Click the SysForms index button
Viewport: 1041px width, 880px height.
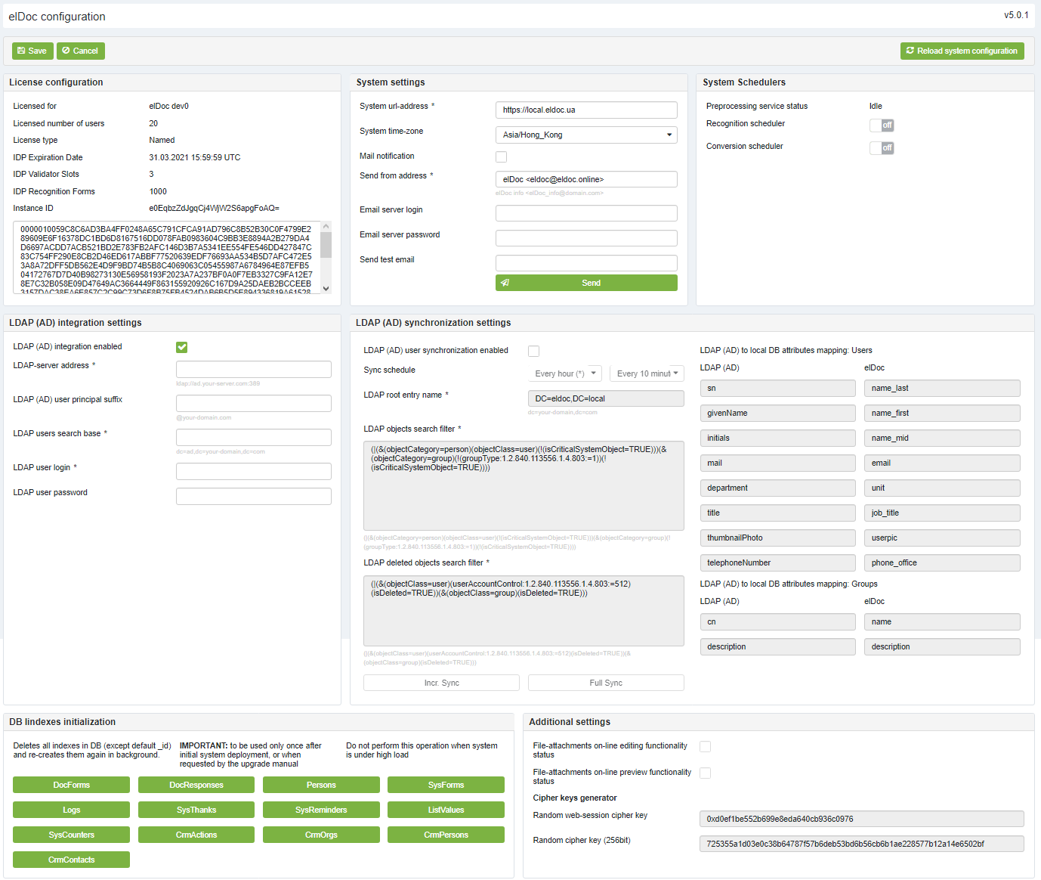point(446,785)
